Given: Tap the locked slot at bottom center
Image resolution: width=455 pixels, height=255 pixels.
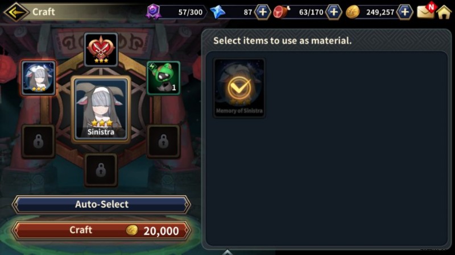Looking at the screenshot, I should 101,170.
